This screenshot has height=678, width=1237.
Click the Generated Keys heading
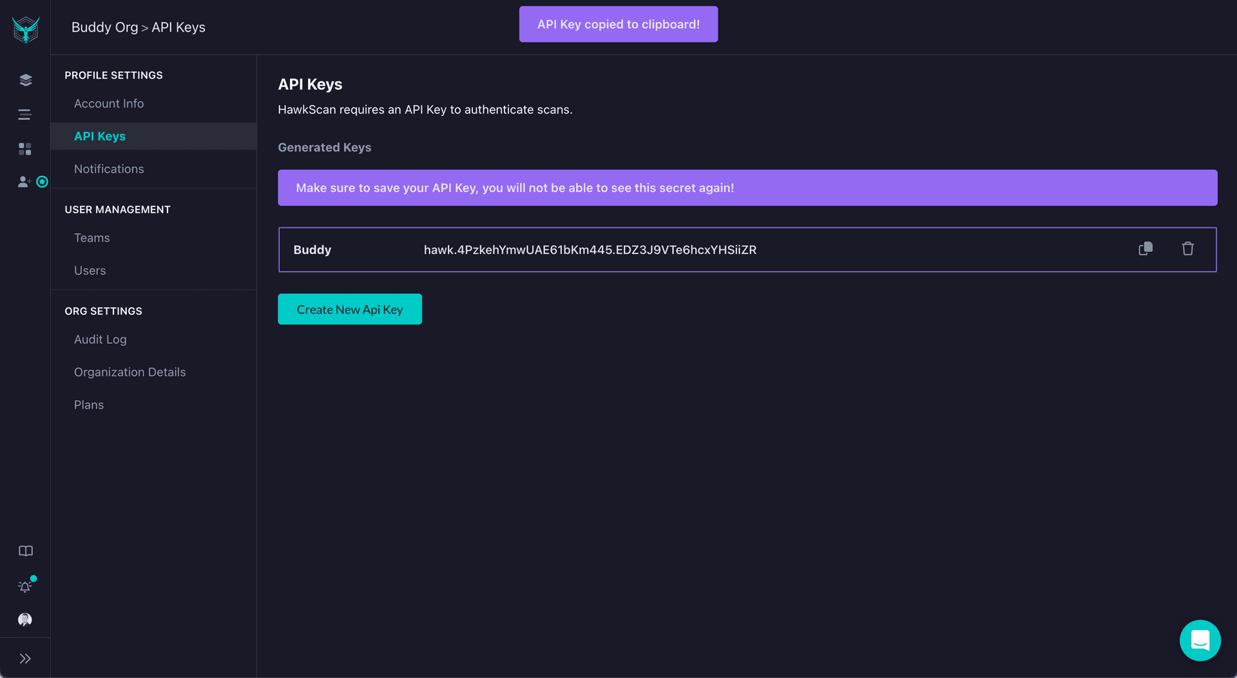[324, 148]
